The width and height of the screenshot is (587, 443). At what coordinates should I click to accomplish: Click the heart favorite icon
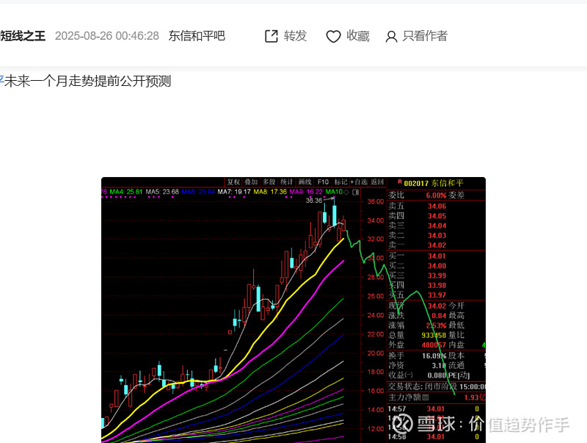333,36
